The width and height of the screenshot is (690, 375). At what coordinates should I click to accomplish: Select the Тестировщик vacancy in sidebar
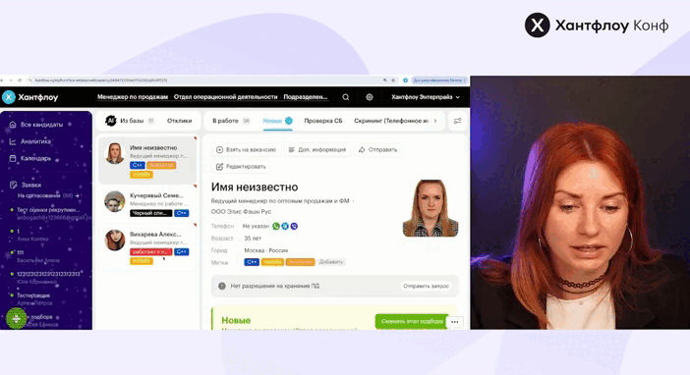(x=33, y=299)
